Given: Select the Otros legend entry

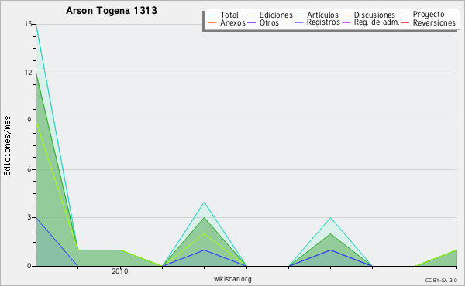Looking at the screenshot, I should [x=269, y=22].
